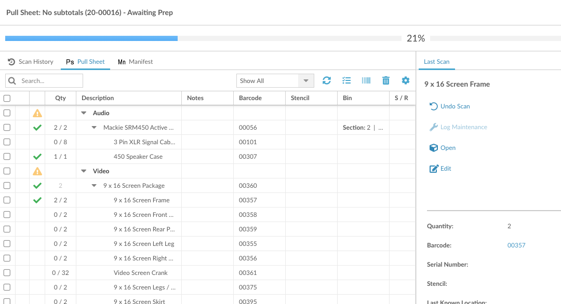Check the Video group row checkbox
This screenshot has height=304, width=561.
tap(7, 171)
